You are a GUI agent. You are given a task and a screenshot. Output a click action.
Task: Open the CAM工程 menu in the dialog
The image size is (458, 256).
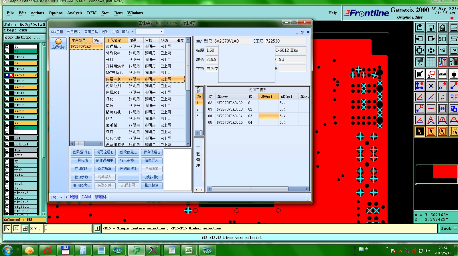[x=57, y=32]
